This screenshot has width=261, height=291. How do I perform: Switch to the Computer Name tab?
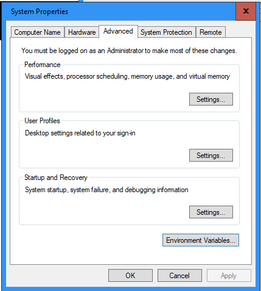tap(38, 32)
